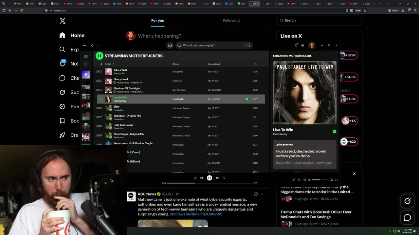The width and height of the screenshot is (419, 235).
Task: Go to Spotify Home via house icon
Action: (170, 45)
